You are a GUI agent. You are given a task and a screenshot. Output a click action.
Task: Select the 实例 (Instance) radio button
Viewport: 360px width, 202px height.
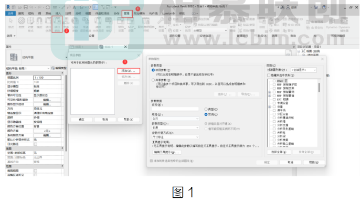tap(206, 114)
